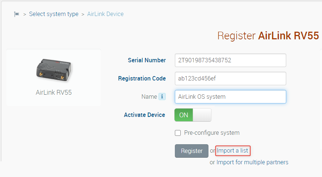
Task: Click the Name label text
Action: pyautogui.click(x=149, y=97)
